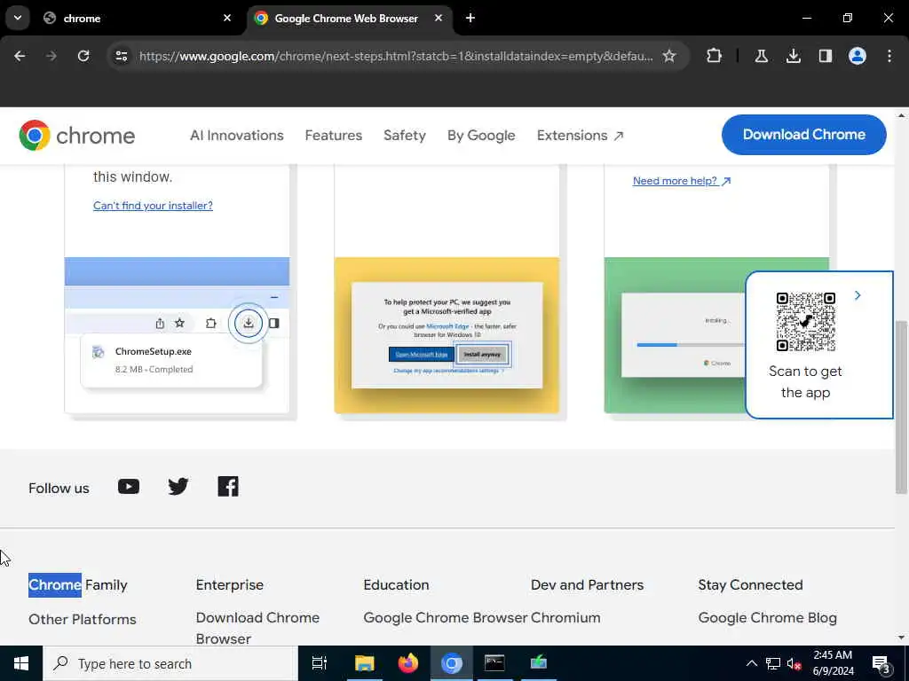Screen dimensions: 909x681
Task: Open the terminal app in taskbar
Action: pos(494,663)
